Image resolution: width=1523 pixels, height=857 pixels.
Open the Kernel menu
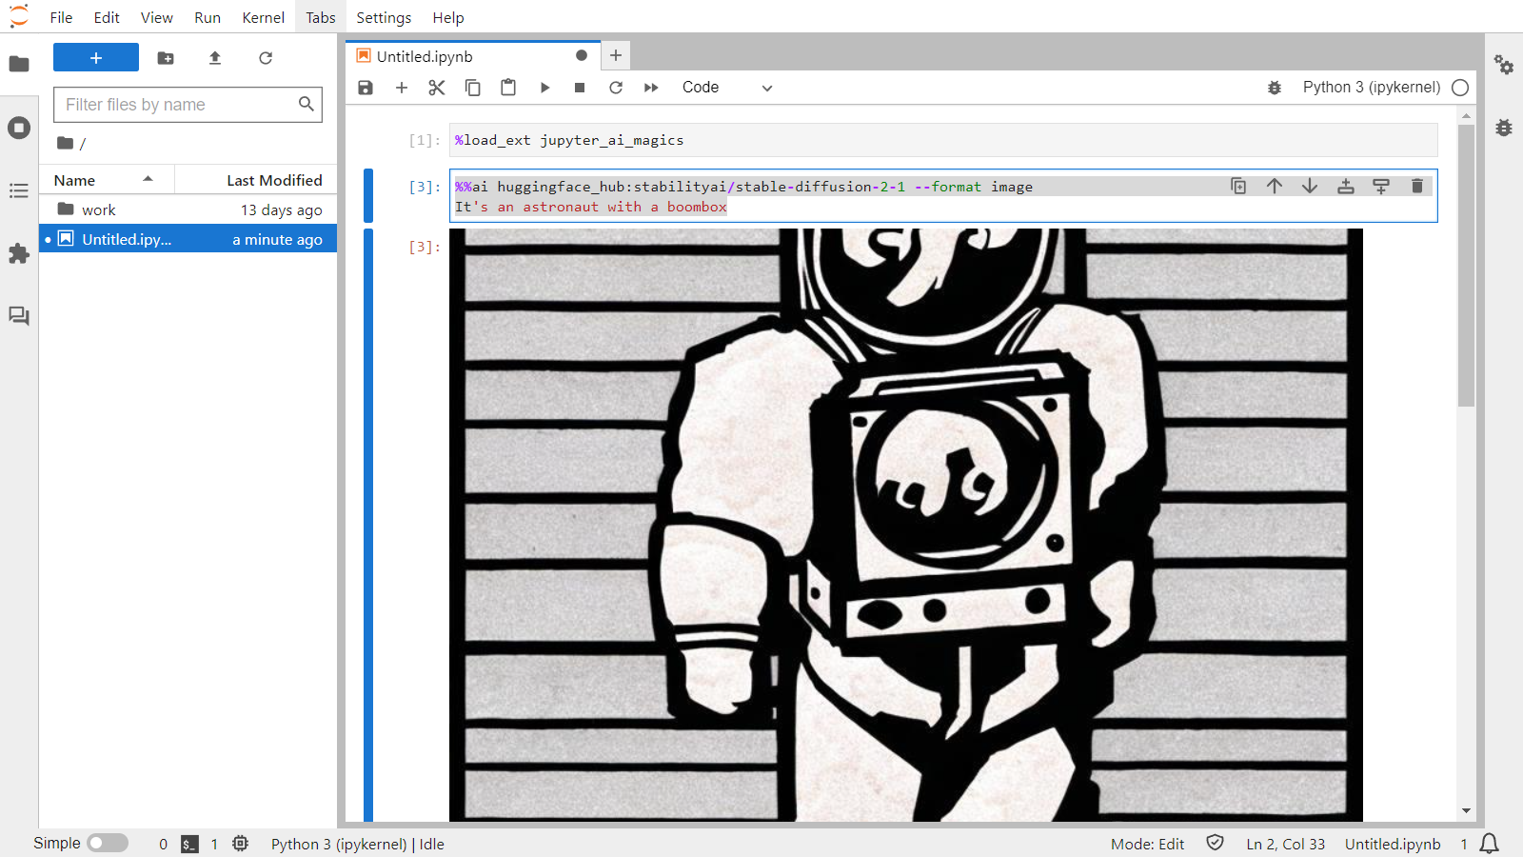click(x=263, y=17)
